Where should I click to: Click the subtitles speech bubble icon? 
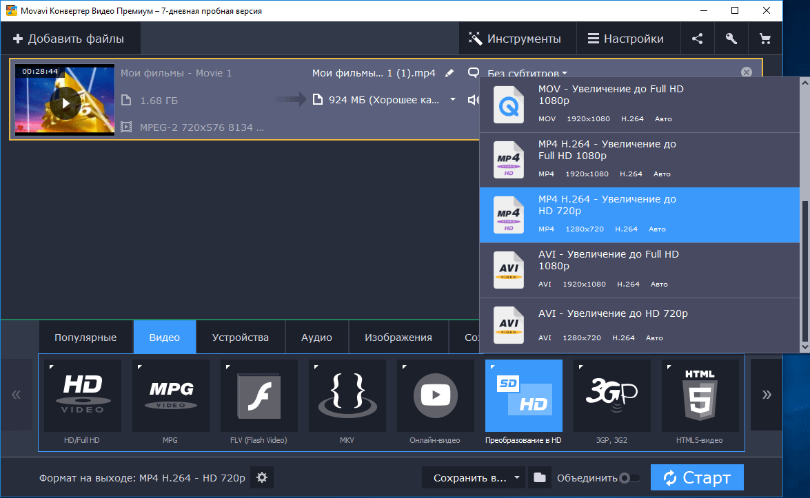(473, 73)
